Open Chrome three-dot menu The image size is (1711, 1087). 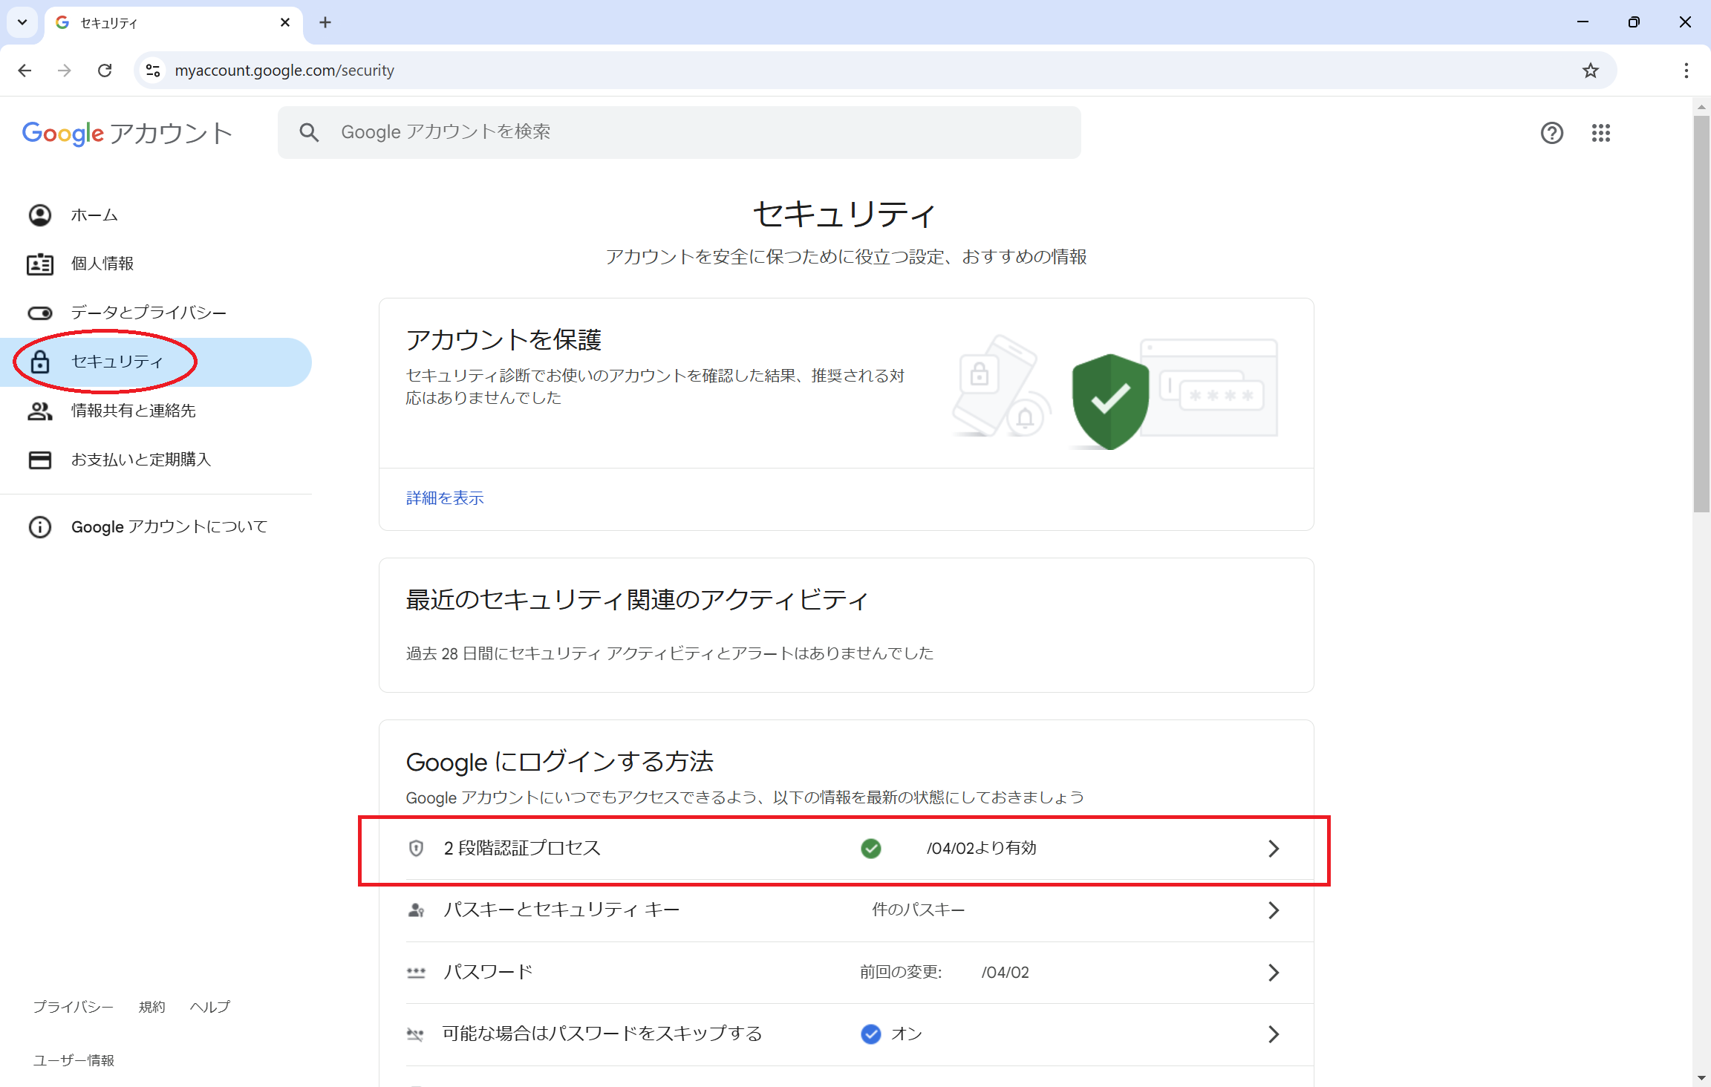(x=1686, y=71)
